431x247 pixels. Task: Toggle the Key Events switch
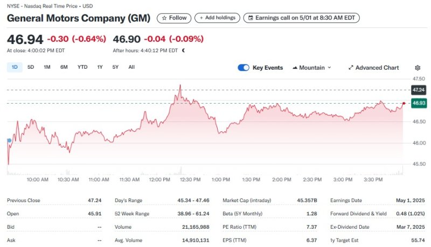pos(244,68)
